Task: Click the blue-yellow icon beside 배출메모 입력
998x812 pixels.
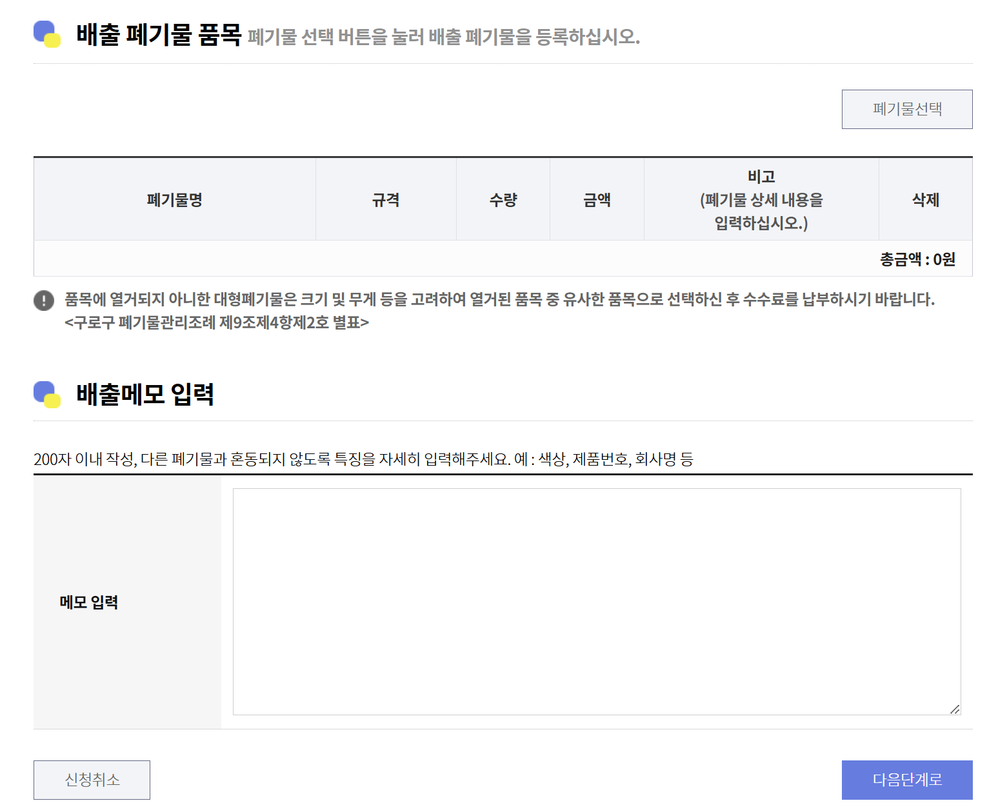Action: point(45,392)
